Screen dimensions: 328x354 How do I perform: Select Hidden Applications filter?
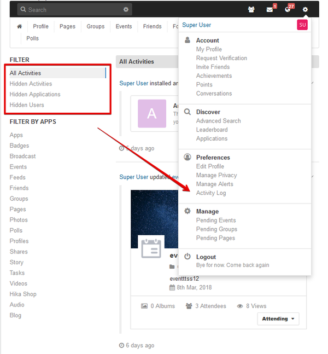[x=35, y=94]
